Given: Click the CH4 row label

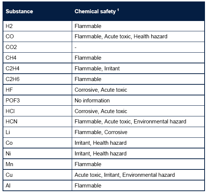Looking at the screenshot, I should 11,58.
